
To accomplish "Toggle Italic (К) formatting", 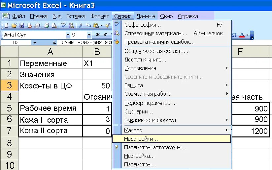I will coord(105,35).
